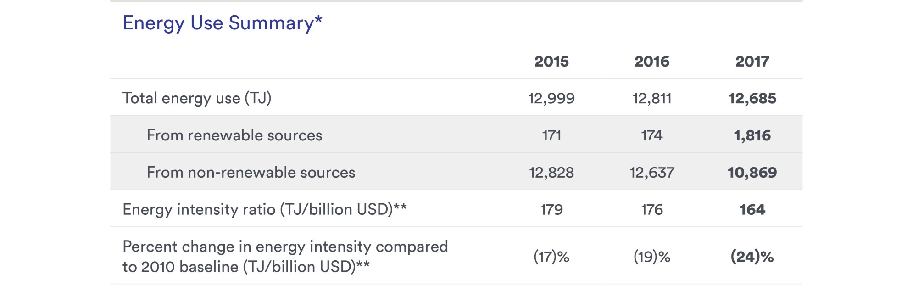Click the From non-renewable sources row label
The image size is (913, 286).
point(251,173)
